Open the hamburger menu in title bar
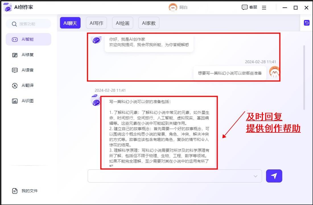 (264, 8)
